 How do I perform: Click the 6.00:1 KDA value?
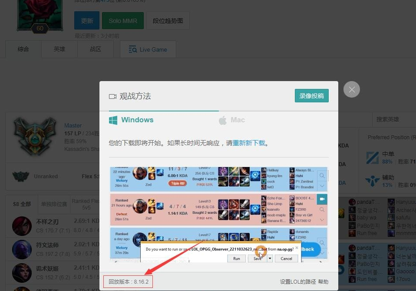(178, 176)
